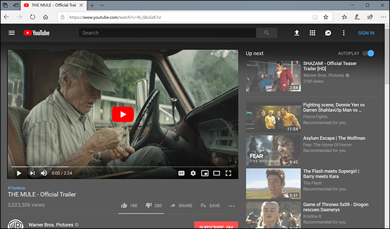This screenshot has width=390, height=229.
Task: Toggle the Autoplay switch off
Action: (368, 53)
